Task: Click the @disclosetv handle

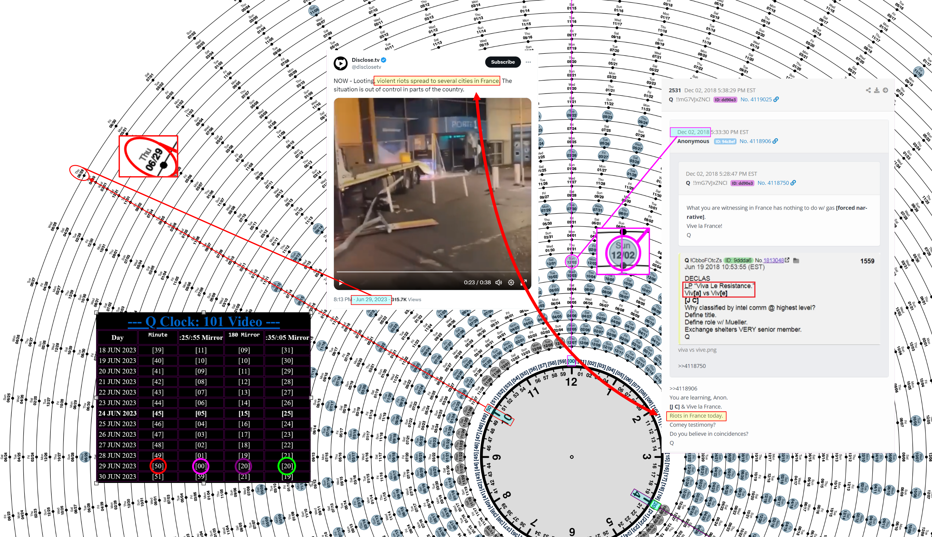Action: pos(366,67)
